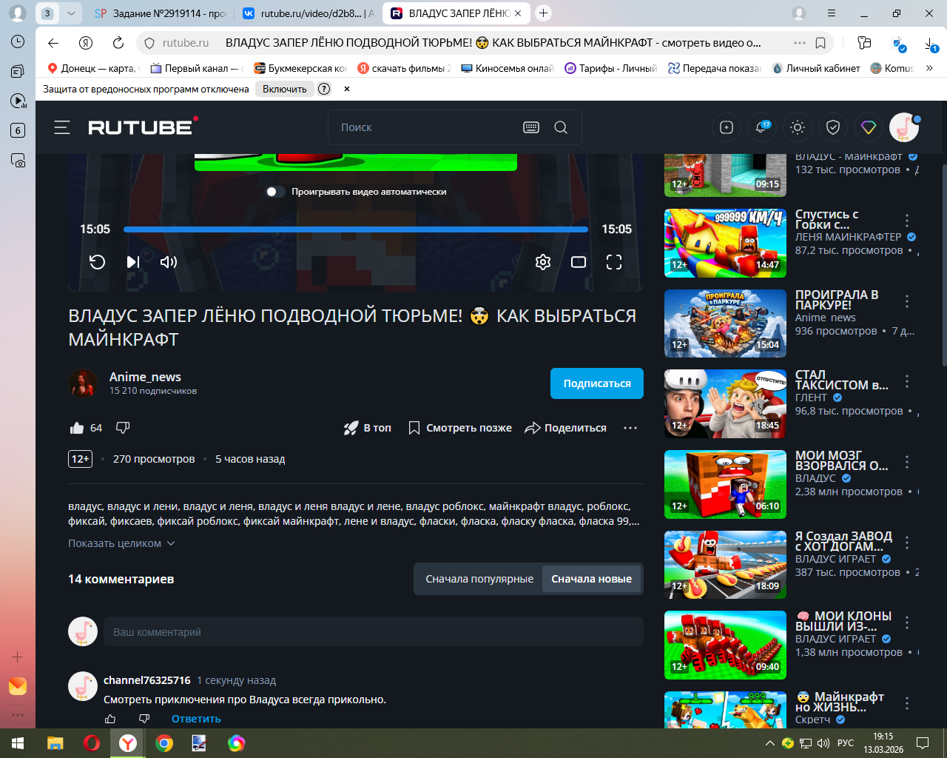Open the notifications bell
Viewport: 947px width, 758px height.
[761, 127]
